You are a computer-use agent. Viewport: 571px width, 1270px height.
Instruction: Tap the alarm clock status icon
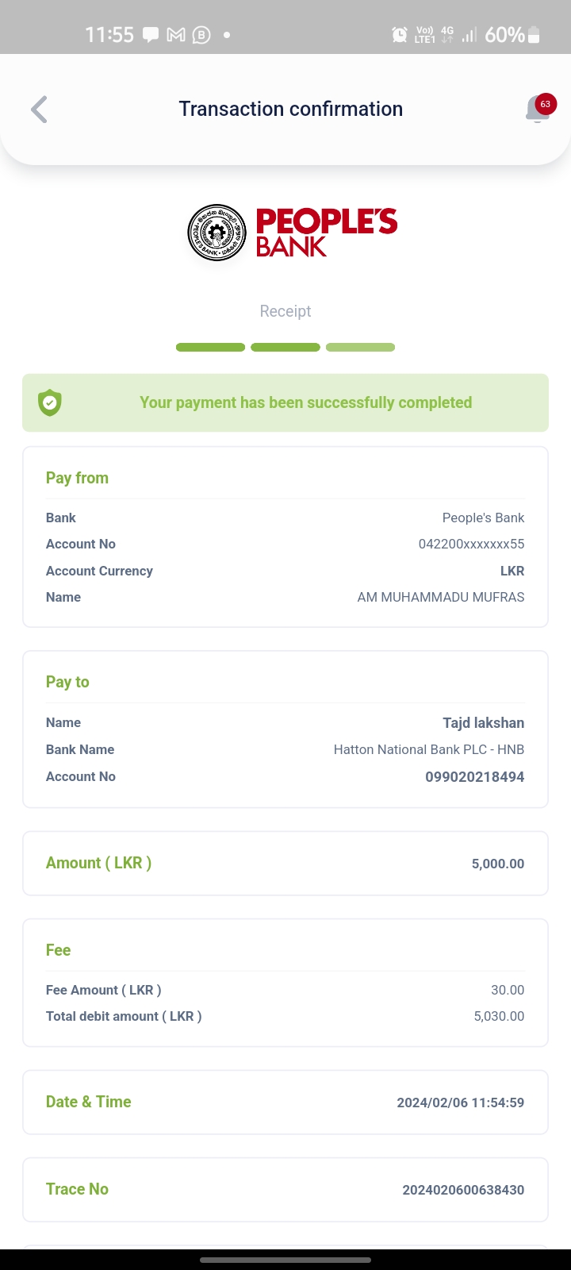[x=400, y=35]
